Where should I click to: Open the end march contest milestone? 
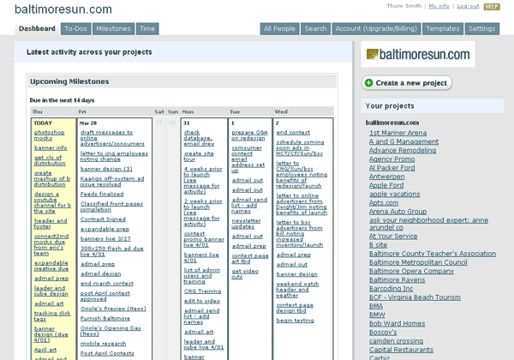click(x=107, y=283)
